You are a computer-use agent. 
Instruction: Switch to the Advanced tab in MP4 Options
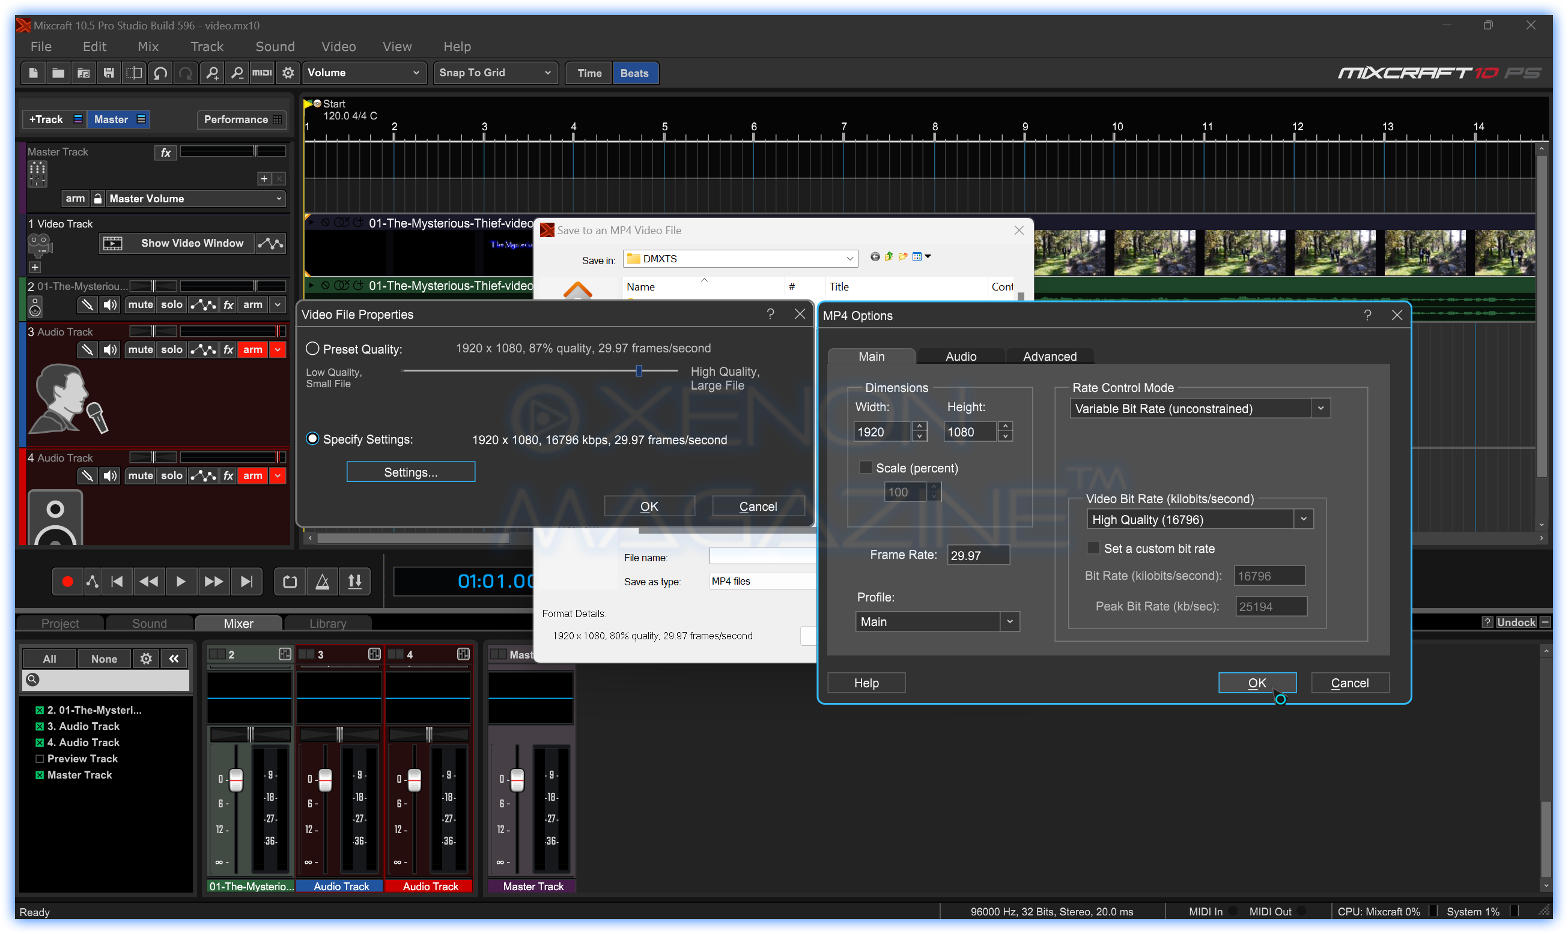pos(1050,356)
